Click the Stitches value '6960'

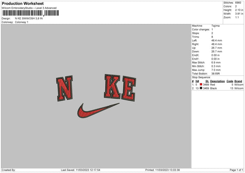[238, 3]
